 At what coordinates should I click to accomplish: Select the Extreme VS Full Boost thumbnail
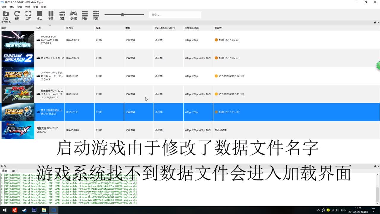pyautogui.click(x=18, y=94)
